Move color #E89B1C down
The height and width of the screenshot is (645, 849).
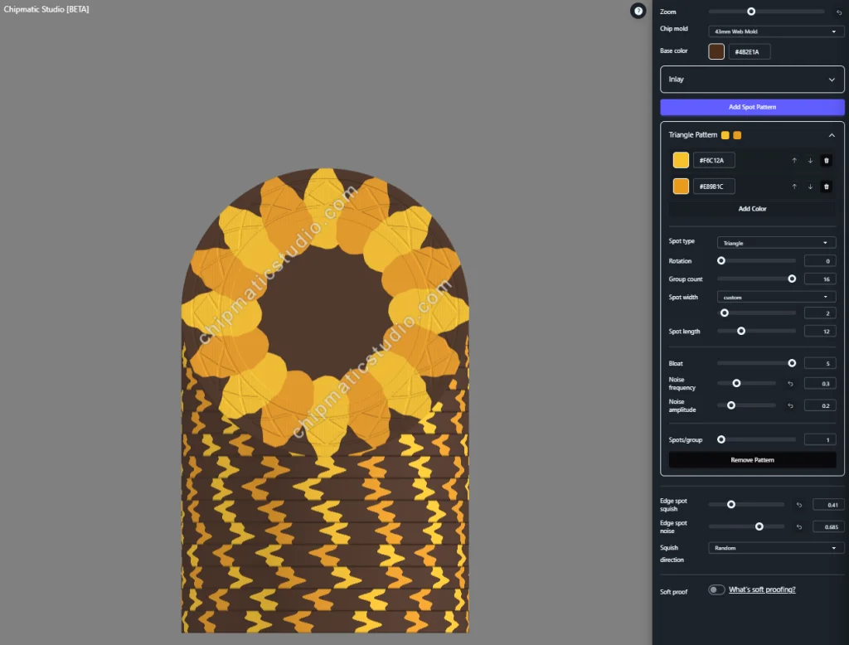[x=810, y=187]
